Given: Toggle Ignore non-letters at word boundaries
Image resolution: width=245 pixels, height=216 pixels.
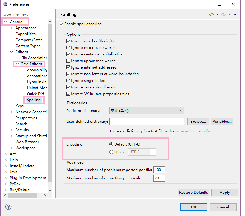Looking at the screenshot, I should [x=68, y=74].
